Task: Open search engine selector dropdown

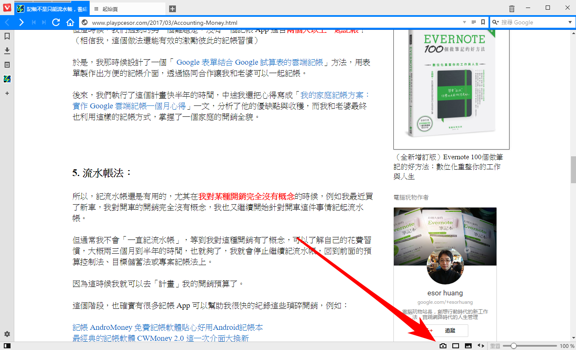Action: (495, 22)
